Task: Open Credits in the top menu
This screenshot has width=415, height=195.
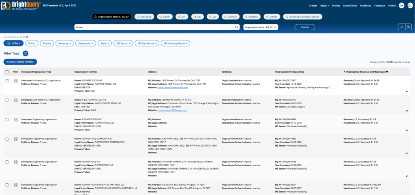Action: tap(313, 6)
